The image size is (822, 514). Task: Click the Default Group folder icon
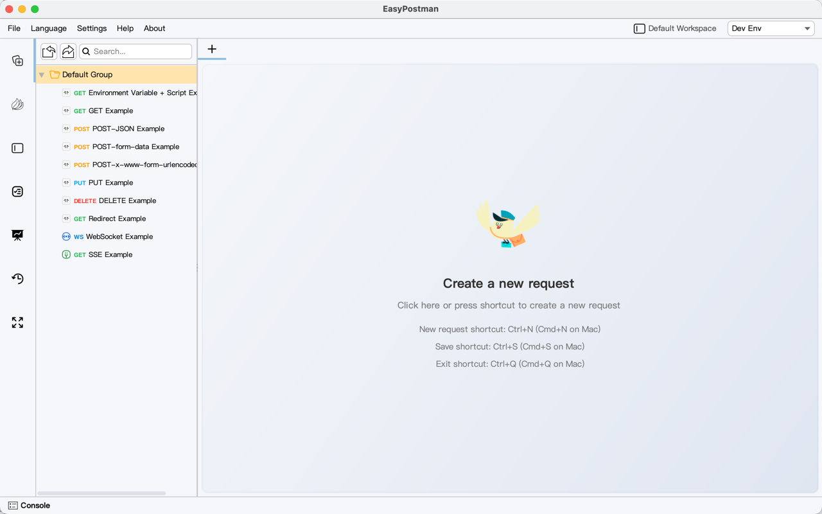(55, 75)
